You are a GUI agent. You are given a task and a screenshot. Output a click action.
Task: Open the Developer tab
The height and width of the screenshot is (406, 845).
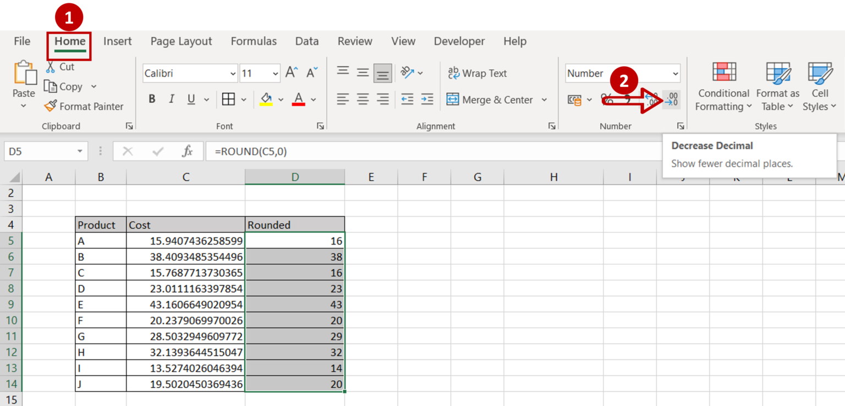pos(459,41)
